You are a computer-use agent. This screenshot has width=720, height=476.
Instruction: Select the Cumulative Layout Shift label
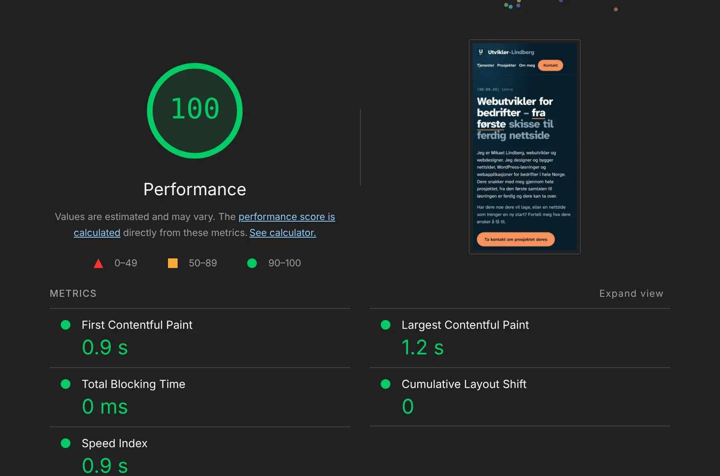click(464, 384)
